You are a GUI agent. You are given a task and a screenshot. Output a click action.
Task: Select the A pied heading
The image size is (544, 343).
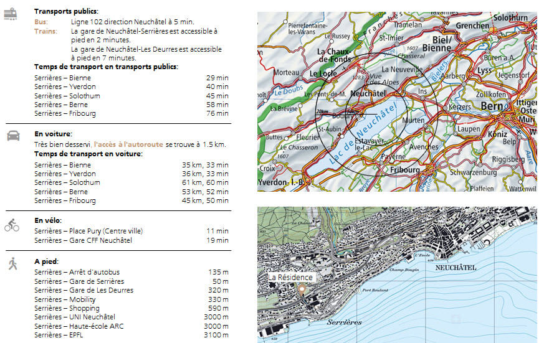(x=47, y=261)
